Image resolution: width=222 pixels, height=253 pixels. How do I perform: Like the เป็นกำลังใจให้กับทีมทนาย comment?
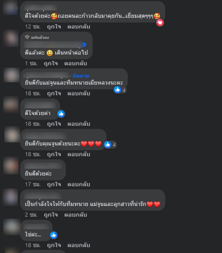pyautogui.click(x=51, y=215)
